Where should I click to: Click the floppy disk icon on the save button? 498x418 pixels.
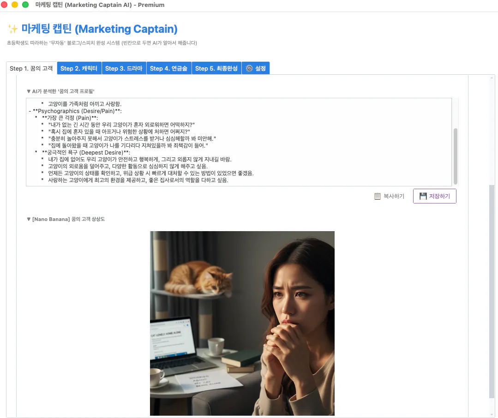click(x=423, y=196)
